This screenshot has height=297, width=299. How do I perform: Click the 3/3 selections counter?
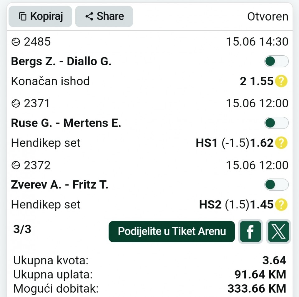coord(22,229)
